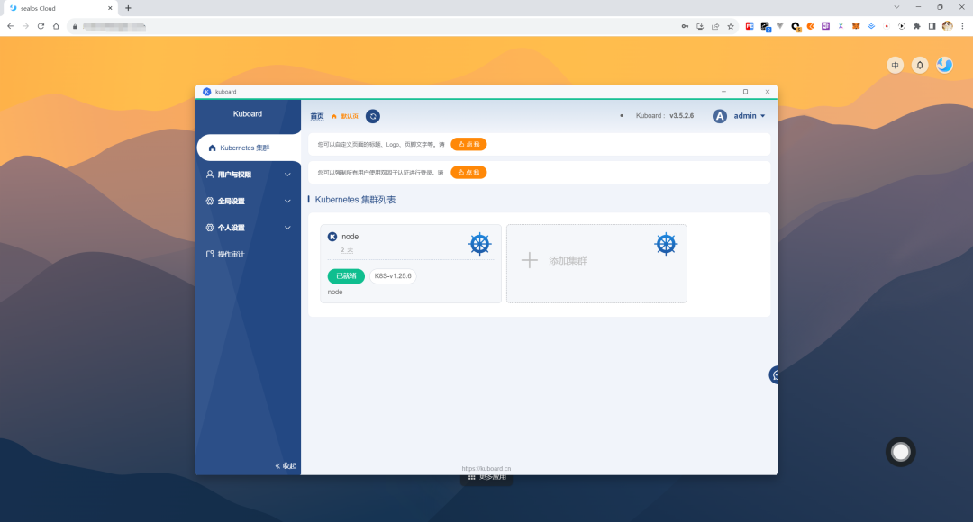Open the purple OneNote-style extension icon
Image resolution: width=973 pixels, height=522 pixels.
[x=825, y=26]
